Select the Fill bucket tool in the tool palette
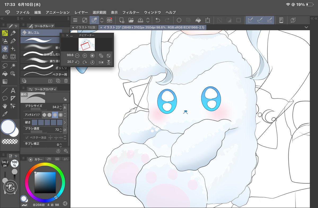 [x=5, y=74]
